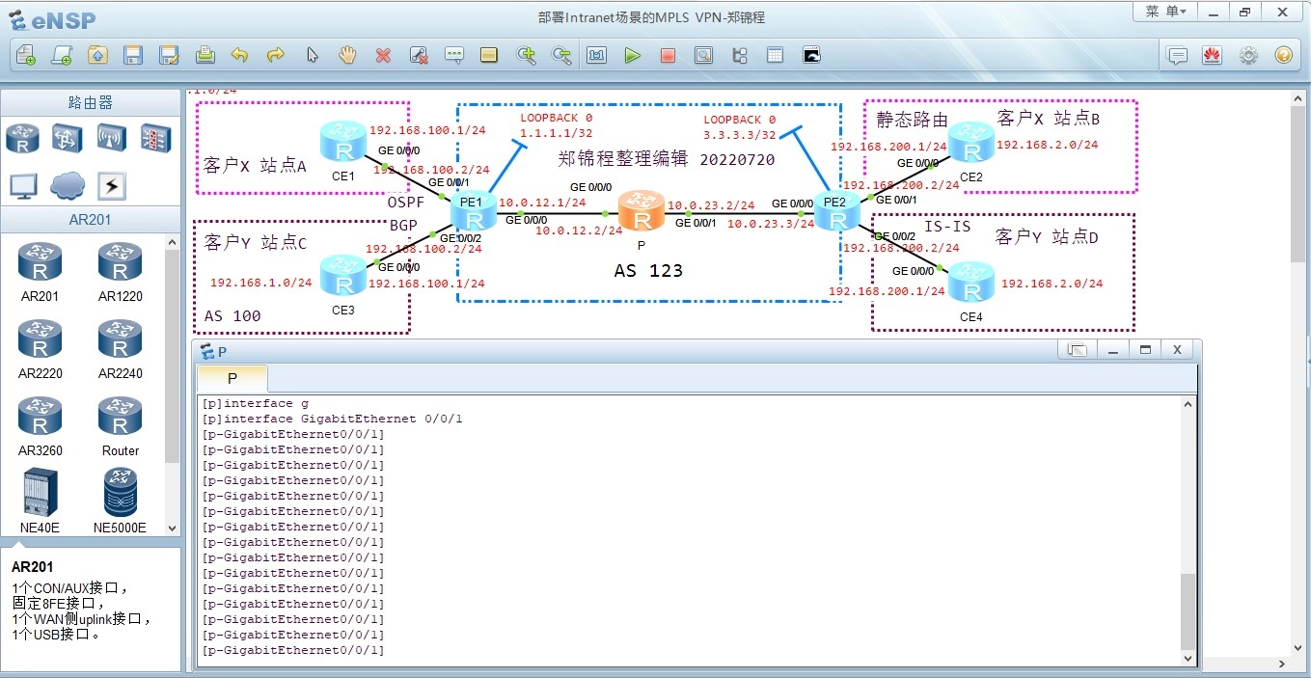This screenshot has height=678, width=1311.
Task: Open settings via the gear icon
Action: [x=1248, y=56]
